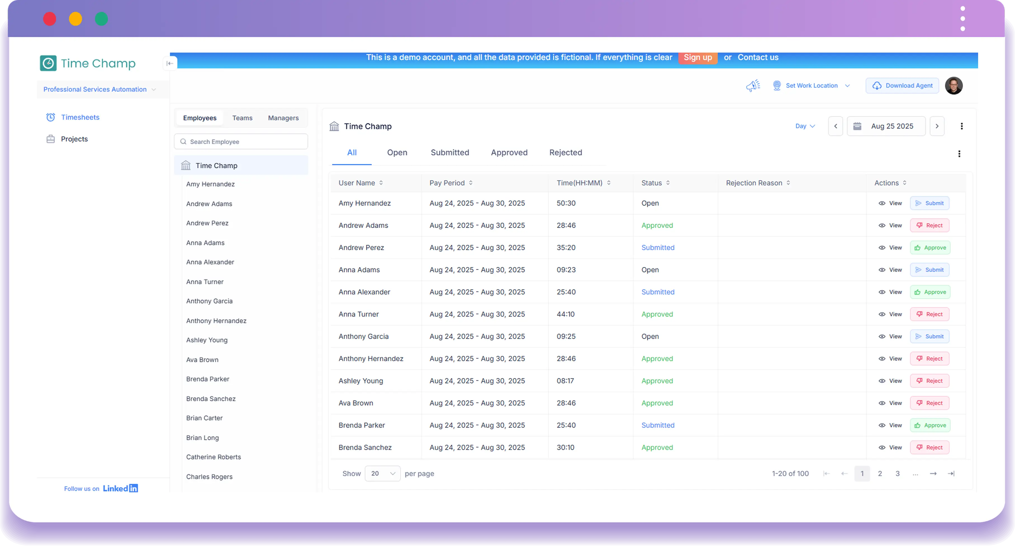Switch to the Rejected tab

(565, 152)
